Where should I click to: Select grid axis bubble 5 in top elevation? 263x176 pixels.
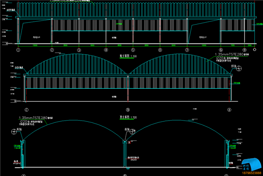[133, 50]
